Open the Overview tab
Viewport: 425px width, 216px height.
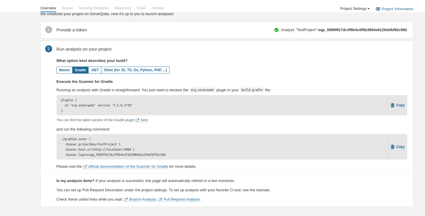point(48,8)
